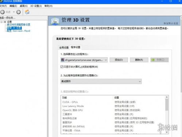
Task: Switch to the 全局设置 tab
Action: point(64,47)
